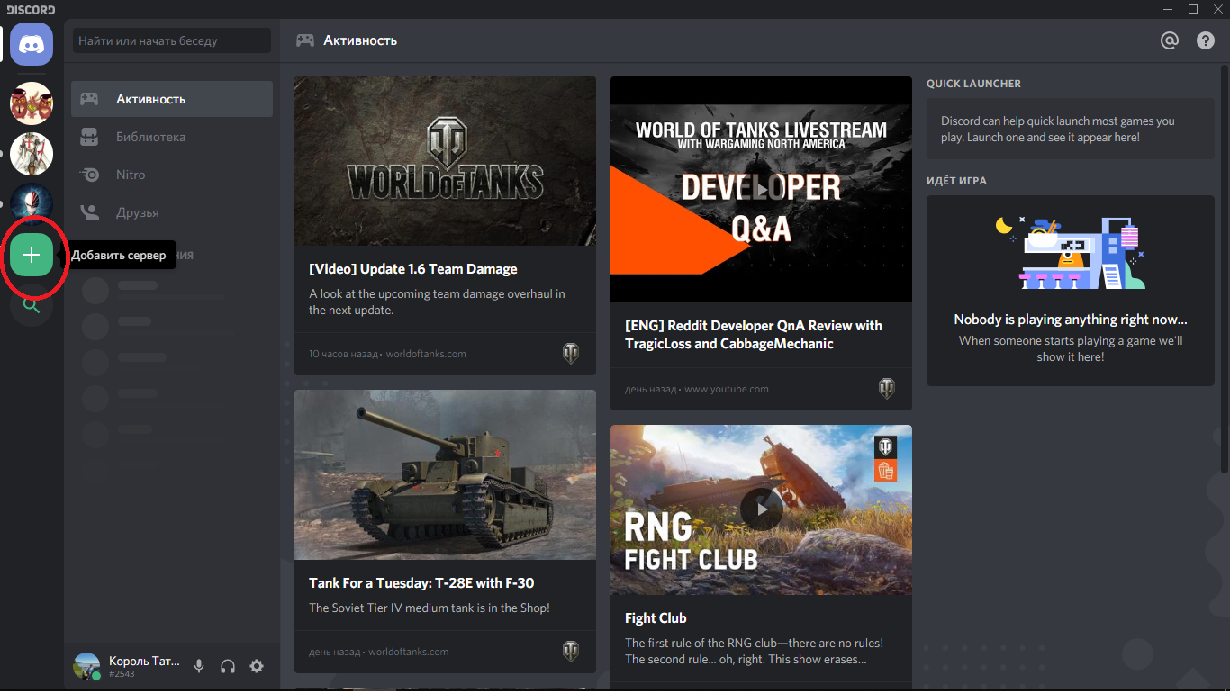This screenshot has height=693, width=1230.
Task: Click Nobody is playing anything right now text
Action: (x=1071, y=319)
